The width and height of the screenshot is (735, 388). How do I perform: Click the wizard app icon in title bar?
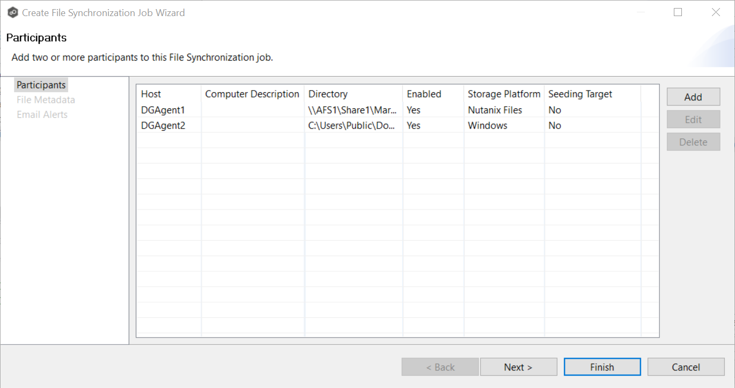coord(13,12)
